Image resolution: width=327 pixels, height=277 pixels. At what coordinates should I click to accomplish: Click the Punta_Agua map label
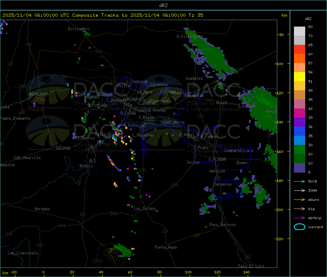(x=166, y=247)
